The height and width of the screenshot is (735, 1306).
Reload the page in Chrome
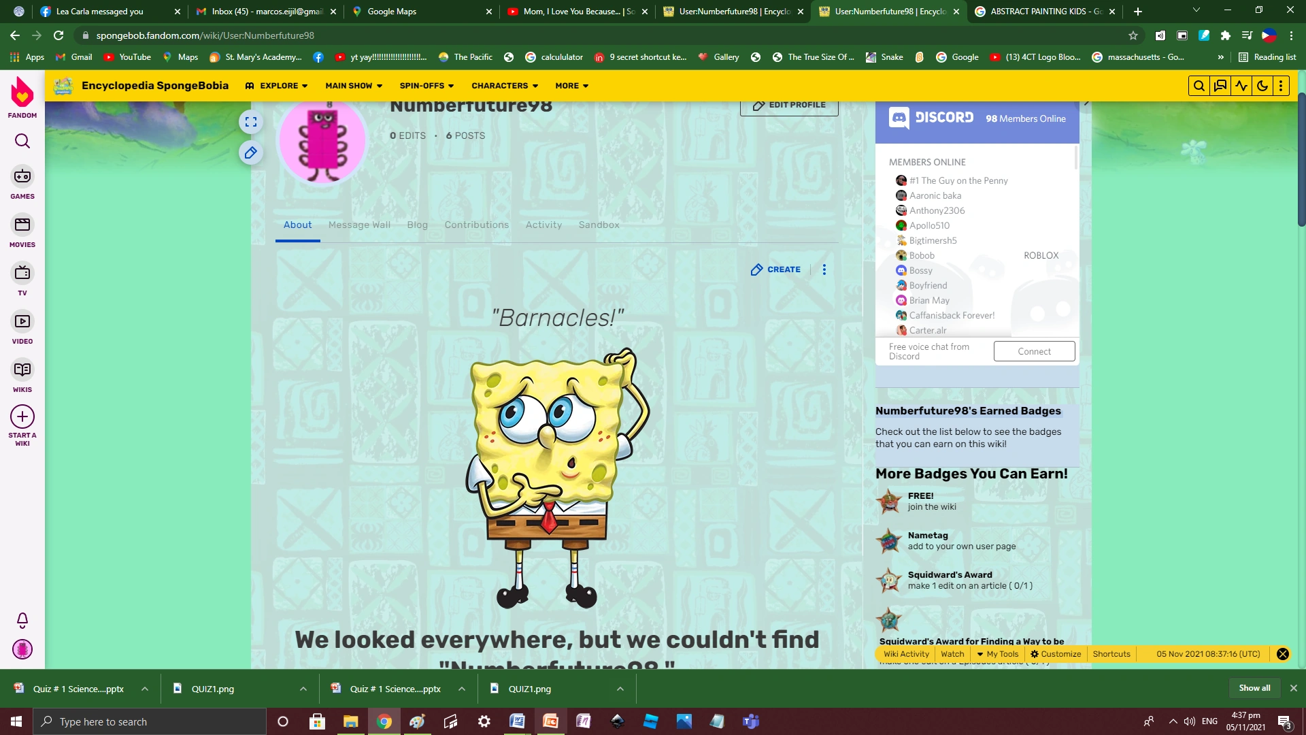tap(58, 35)
